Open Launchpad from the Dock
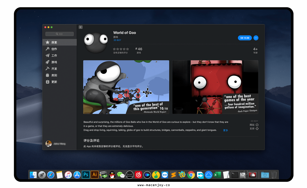The image size is (307, 188). coord(42,175)
